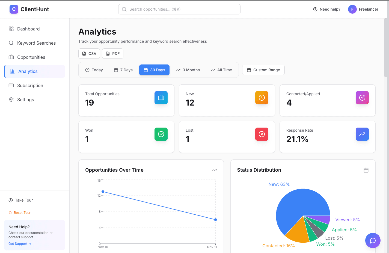Switch to the Today filter
Viewport: 389px width, 253px height.
tap(94, 70)
